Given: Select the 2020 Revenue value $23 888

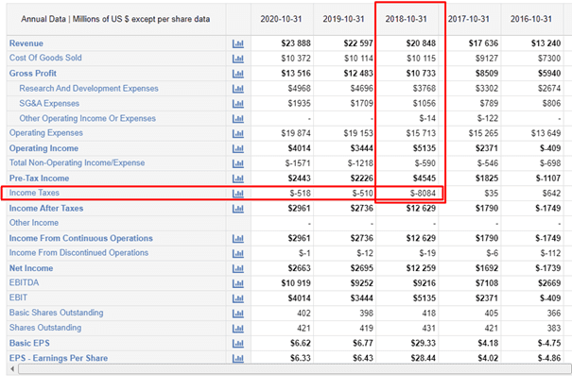Looking at the screenshot, I should click(295, 43).
